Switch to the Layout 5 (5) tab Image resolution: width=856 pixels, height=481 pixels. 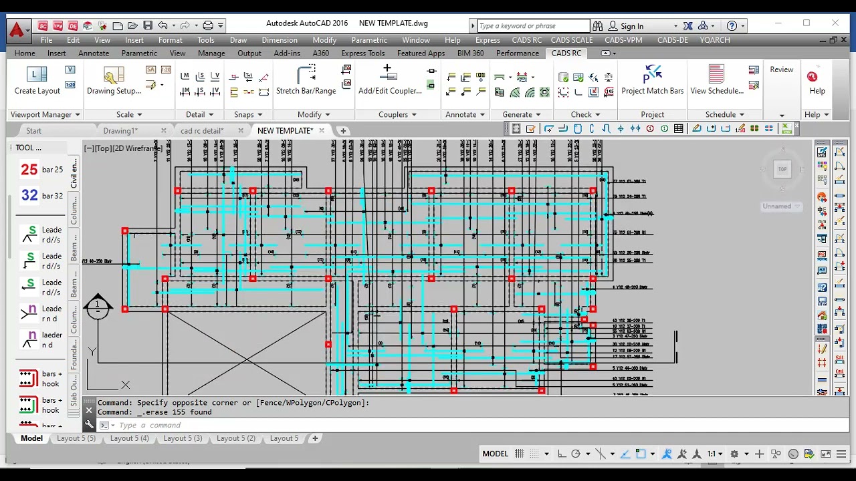[x=76, y=438]
